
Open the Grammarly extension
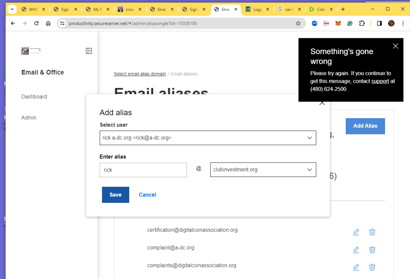[x=350, y=23]
